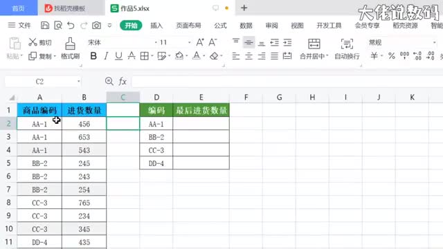Click the Undo arrow icon
Screen dimensions: 443x249
tap(71, 26)
